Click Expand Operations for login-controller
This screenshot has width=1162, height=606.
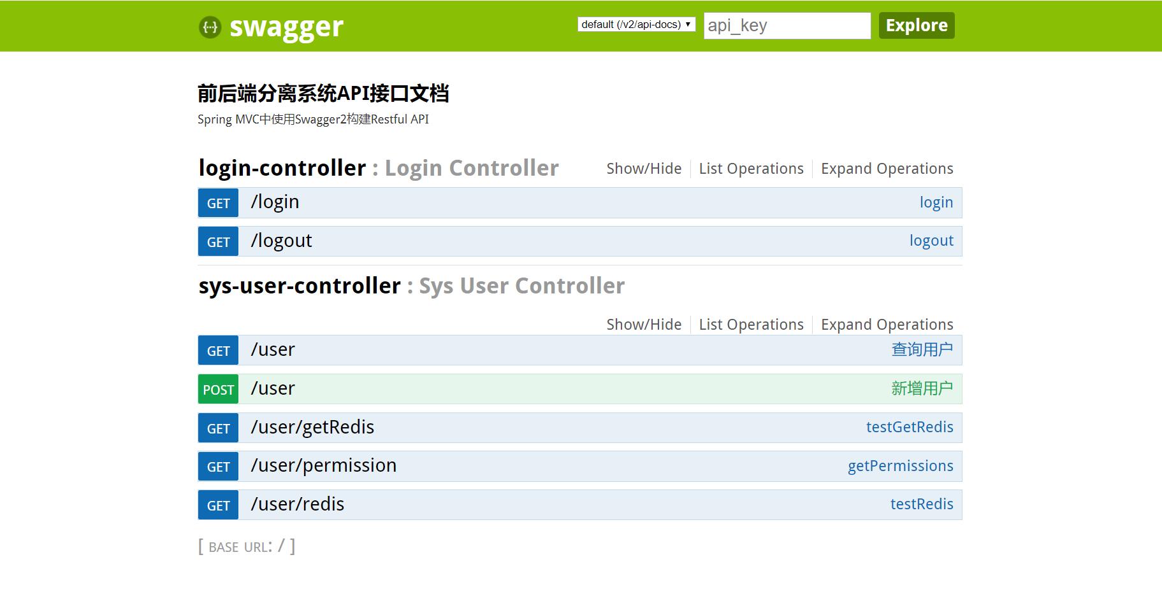tap(887, 169)
